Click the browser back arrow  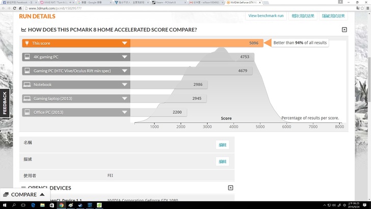(x=3, y=8)
